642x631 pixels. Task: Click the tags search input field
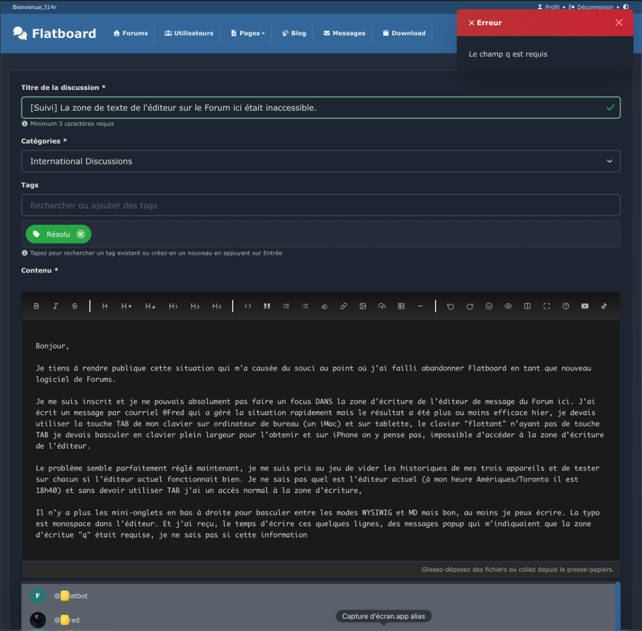coord(320,206)
